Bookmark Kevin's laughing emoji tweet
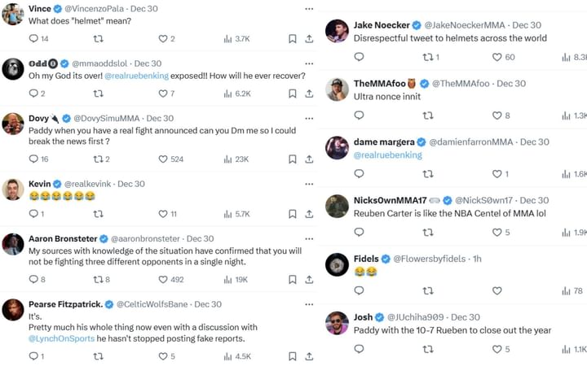Image resolution: width=587 pixels, height=366 pixels. (x=292, y=214)
